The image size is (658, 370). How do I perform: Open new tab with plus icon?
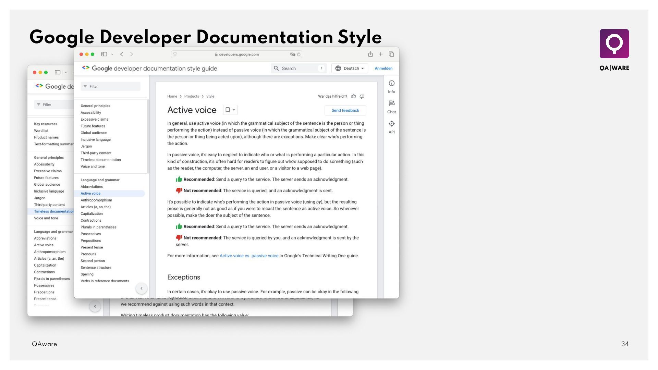pos(380,54)
